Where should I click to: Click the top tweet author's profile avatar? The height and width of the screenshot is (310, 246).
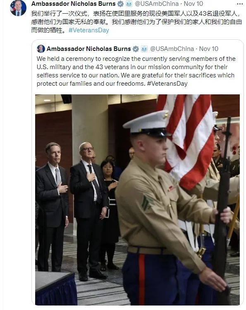(18, 8)
